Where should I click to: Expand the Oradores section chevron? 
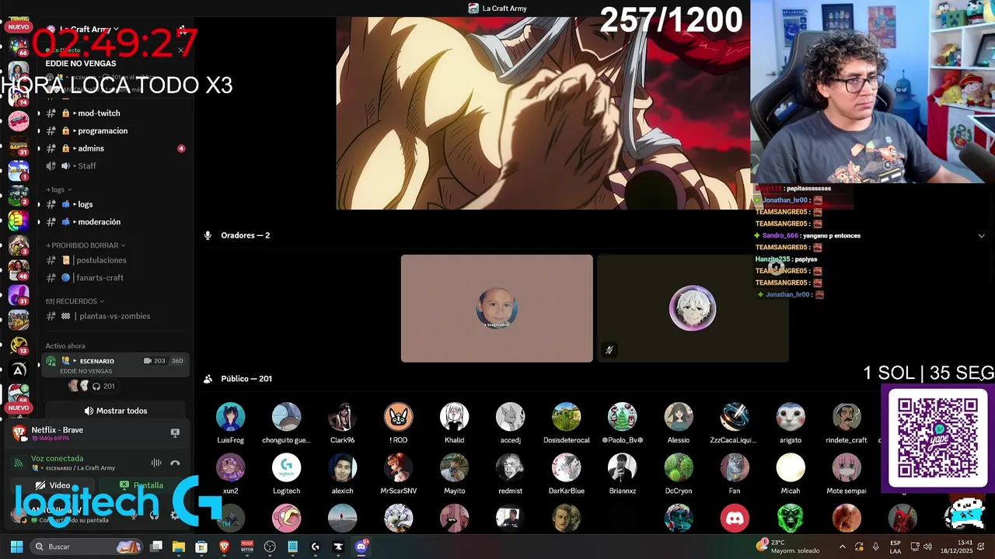981,235
